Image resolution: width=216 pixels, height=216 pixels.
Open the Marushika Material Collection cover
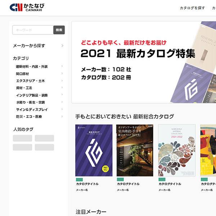pyautogui.click(x=177, y=150)
